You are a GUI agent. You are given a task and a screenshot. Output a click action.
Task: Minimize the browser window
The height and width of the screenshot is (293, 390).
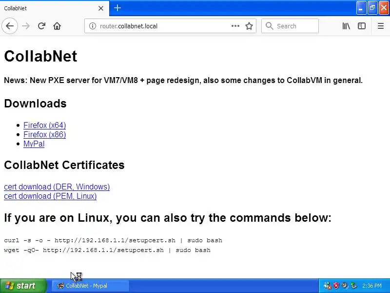(361, 8)
